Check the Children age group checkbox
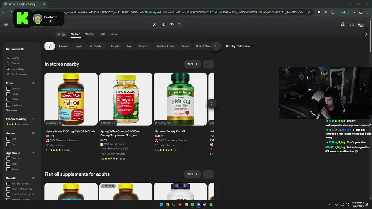This screenshot has width=372, height=209. click(x=8, y=158)
